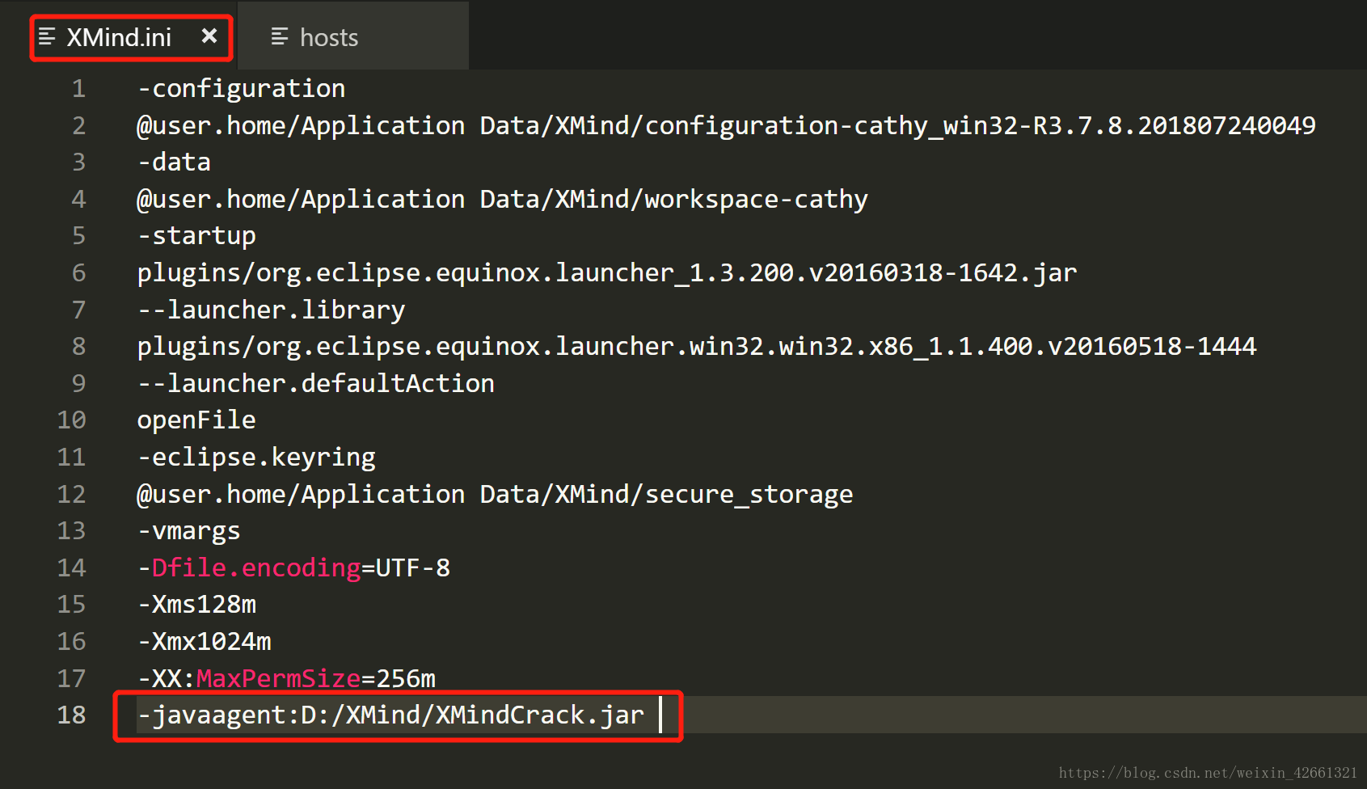
Task: Click the configuration-cathy_win32 path line
Action: point(726,125)
